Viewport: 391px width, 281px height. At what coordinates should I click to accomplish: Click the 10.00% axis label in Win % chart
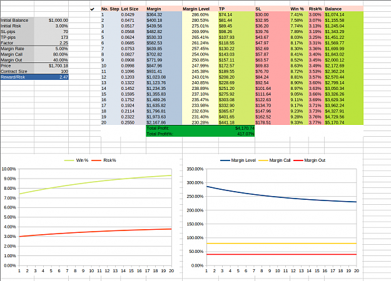point(9,169)
